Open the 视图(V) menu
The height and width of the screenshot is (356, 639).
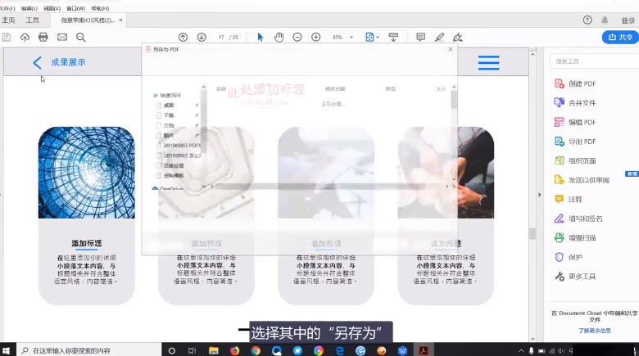pos(52,8)
